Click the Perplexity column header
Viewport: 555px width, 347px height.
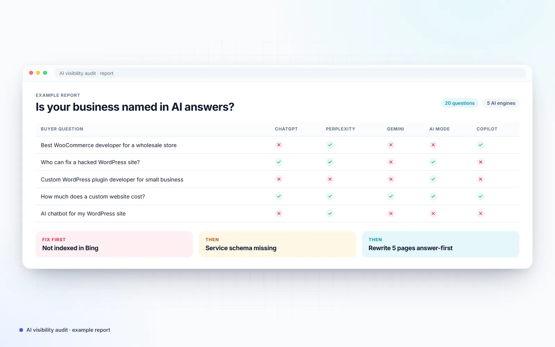pos(340,129)
